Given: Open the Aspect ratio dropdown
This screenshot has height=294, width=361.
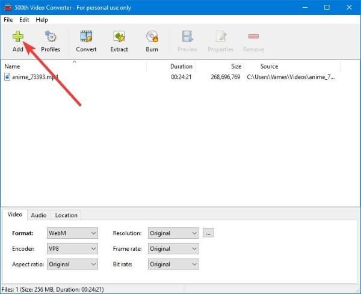Looking at the screenshot, I should point(72,265).
